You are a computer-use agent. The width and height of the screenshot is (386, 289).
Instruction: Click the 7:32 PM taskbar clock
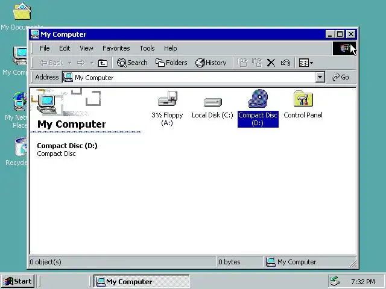click(363, 282)
